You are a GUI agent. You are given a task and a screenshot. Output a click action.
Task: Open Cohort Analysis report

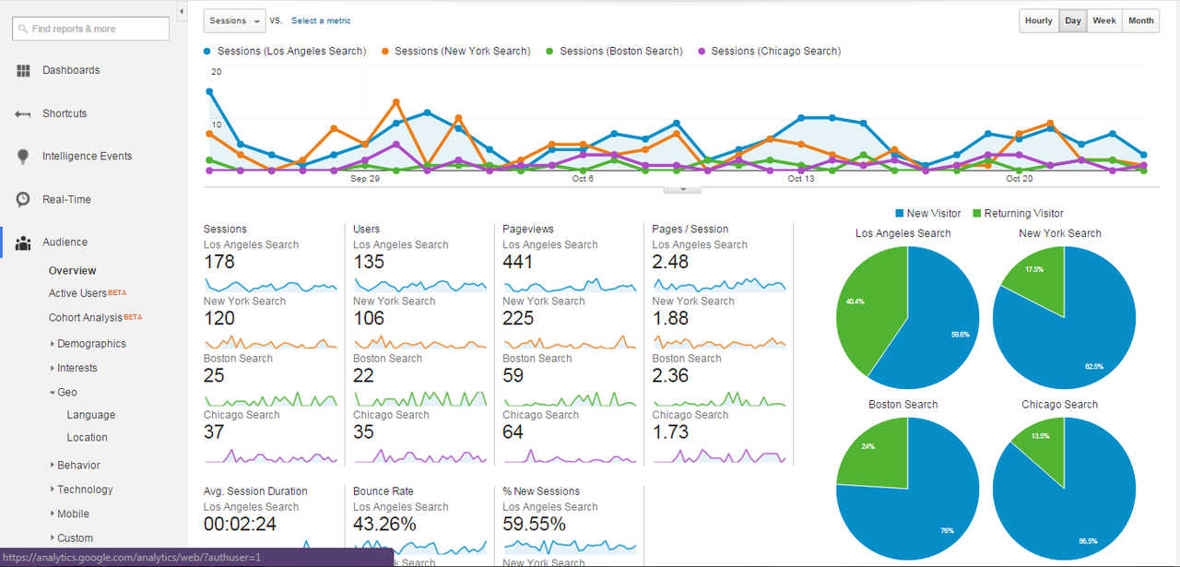[x=86, y=318]
